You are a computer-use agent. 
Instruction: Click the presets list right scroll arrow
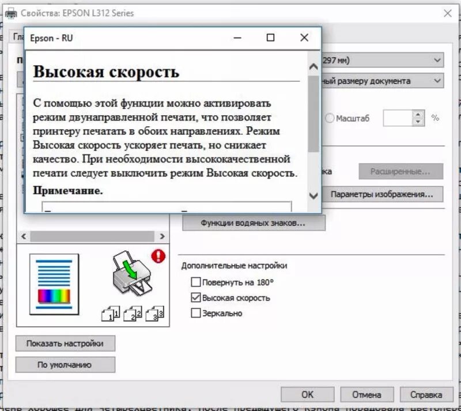pyautogui.click(x=162, y=236)
